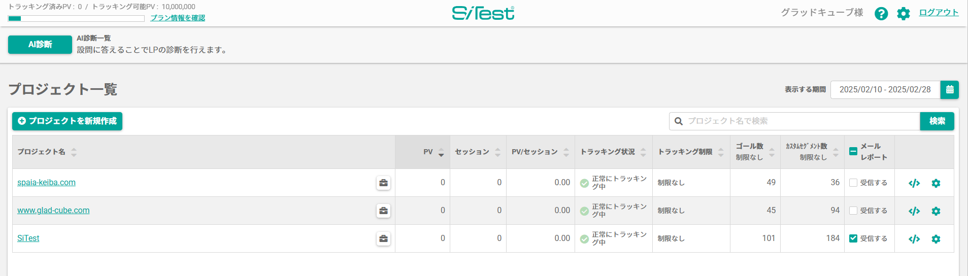Image resolution: width=968 pixels, height=276 pixels.
Task: Click the date range field 2025/02/10 - 2025/02/28
Action: point(885,90)
